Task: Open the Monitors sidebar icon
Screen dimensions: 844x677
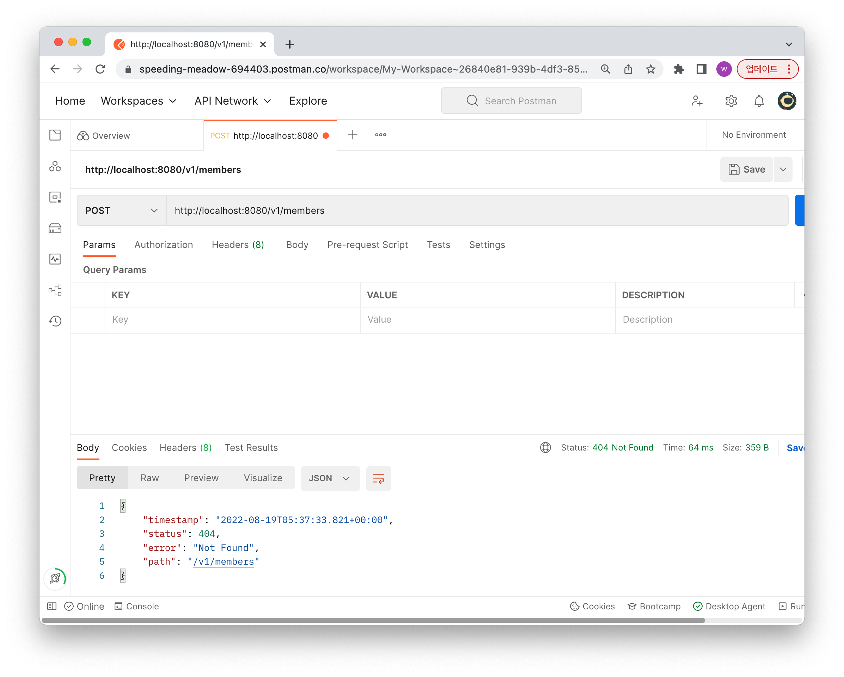Action: (55, 259)
